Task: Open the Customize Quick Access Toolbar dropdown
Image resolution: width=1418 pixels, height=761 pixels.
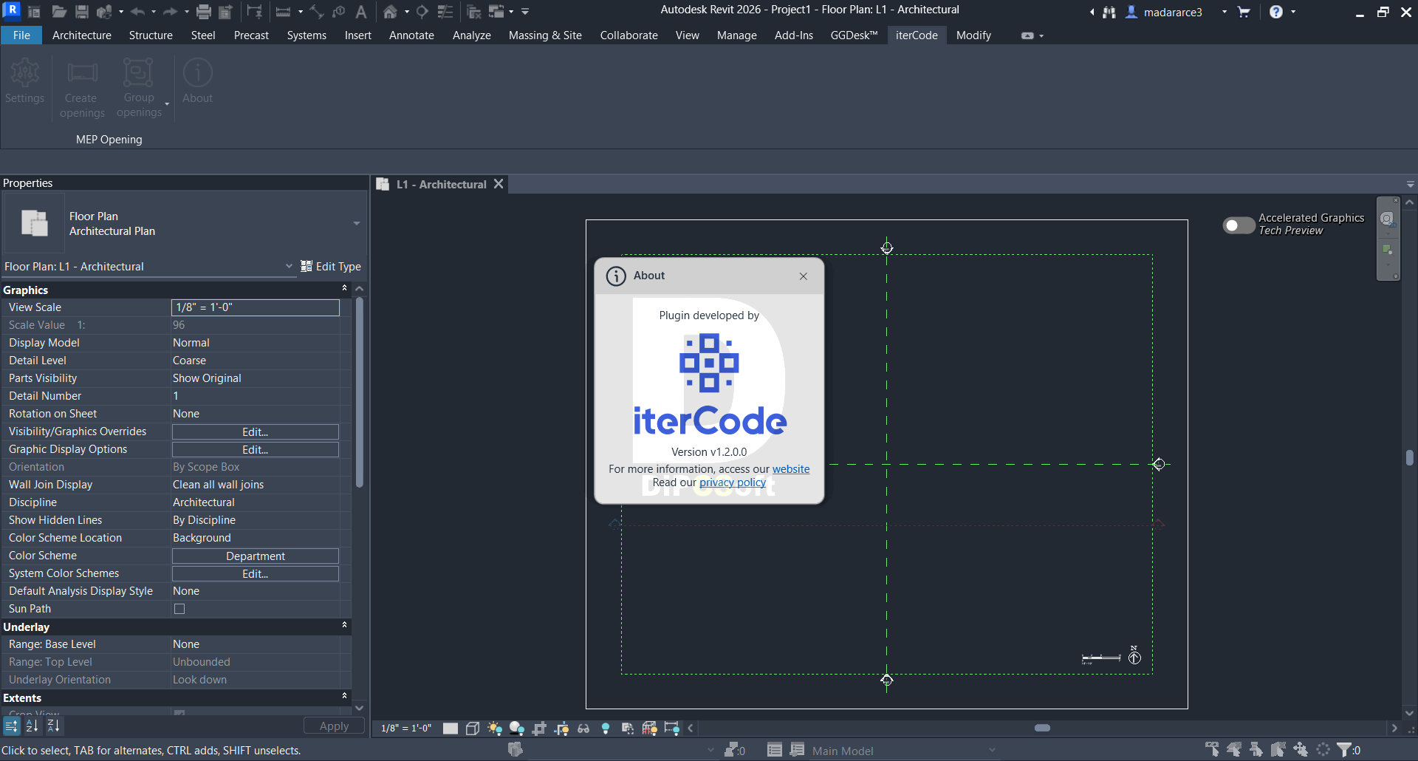Action: tap(525, 12)
